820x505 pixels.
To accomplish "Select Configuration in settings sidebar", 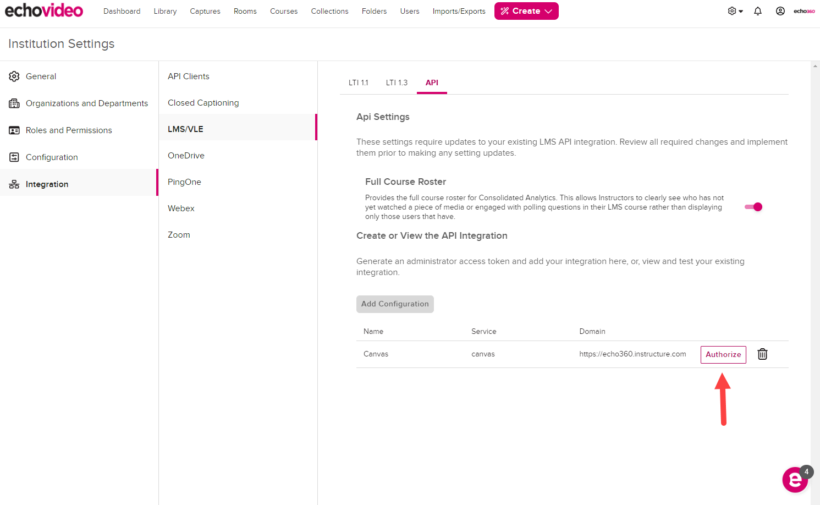I will pos(79,157).
